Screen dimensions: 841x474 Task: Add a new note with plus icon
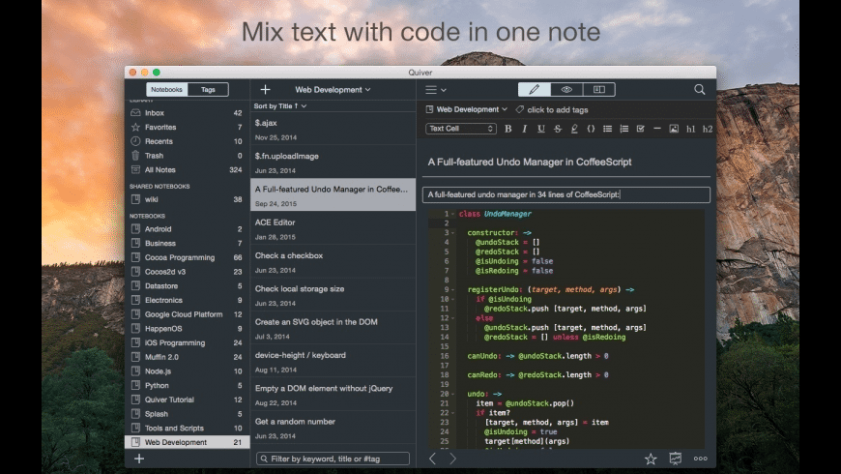pos(265,90)
